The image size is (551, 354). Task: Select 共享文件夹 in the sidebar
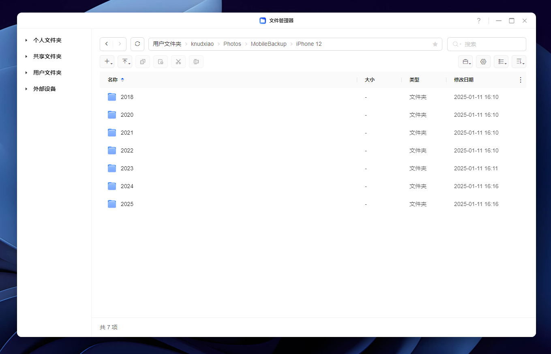[47, 56]
